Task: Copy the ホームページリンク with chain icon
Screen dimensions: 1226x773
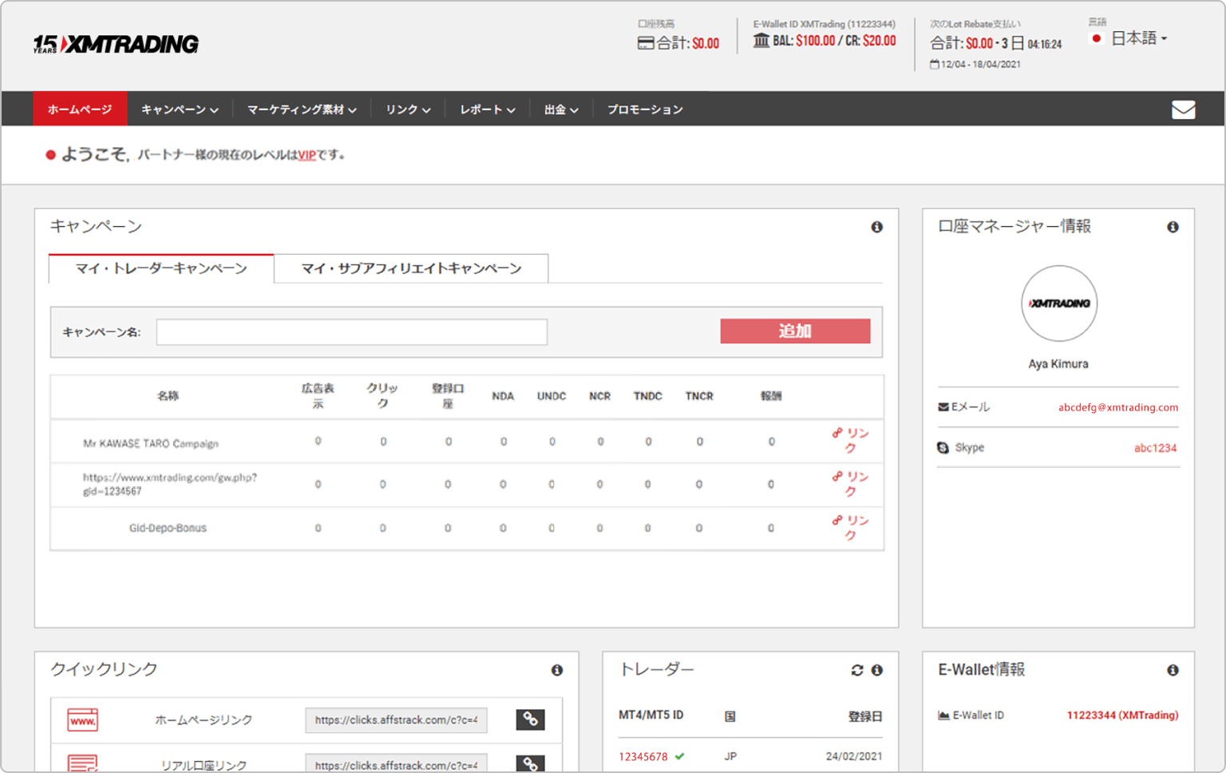Action: [x=530, y=719]
